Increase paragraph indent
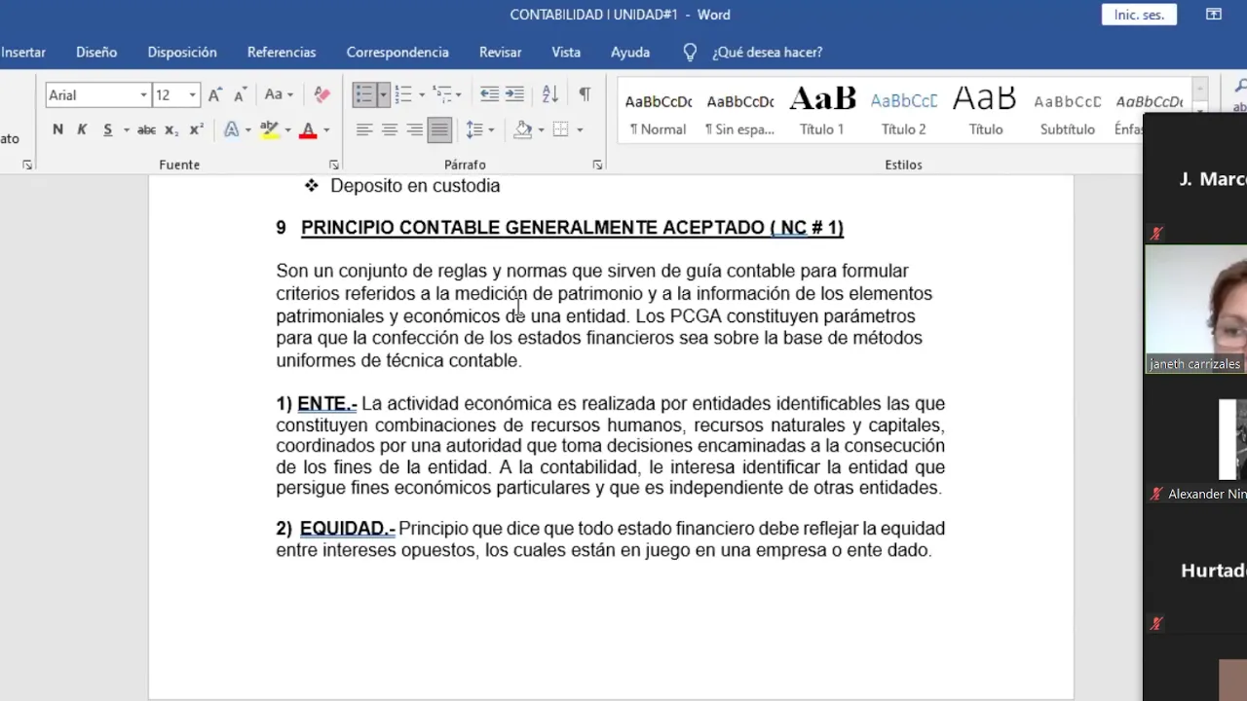The height and width of the screenshot is (701, 1247). pos(514,94)
